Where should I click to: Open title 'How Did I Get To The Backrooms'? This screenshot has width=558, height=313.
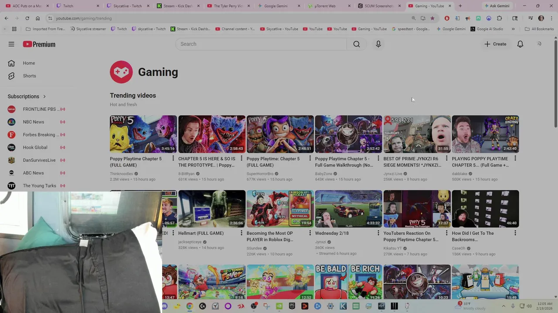(473, 236)
